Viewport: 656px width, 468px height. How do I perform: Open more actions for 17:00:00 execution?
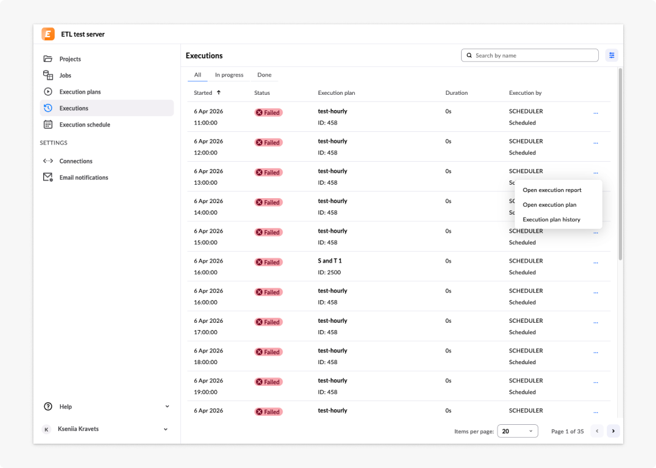[596, 323]
